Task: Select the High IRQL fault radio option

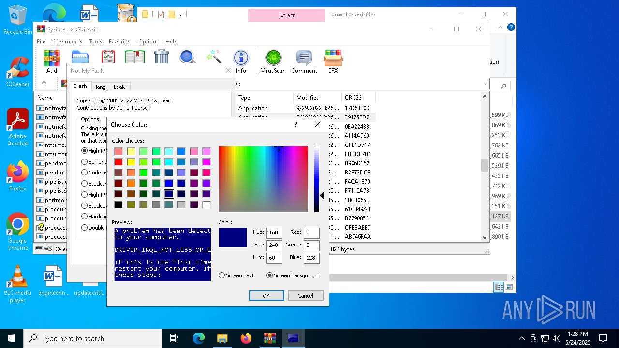Action: point(85,151)
